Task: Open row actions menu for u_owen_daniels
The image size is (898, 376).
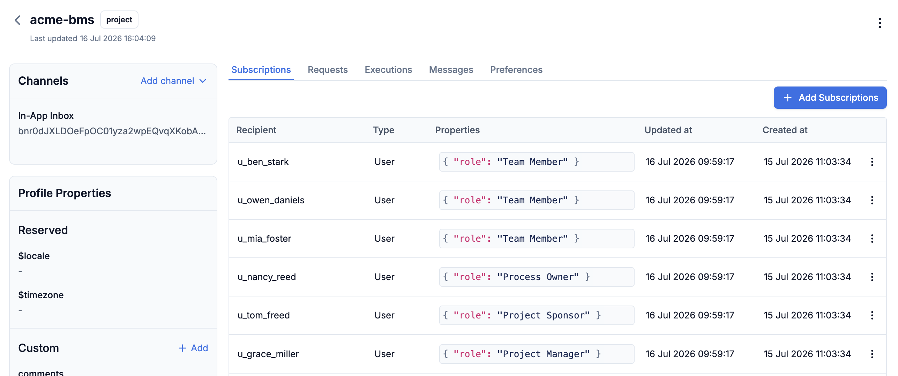Action: click(872, 200)
